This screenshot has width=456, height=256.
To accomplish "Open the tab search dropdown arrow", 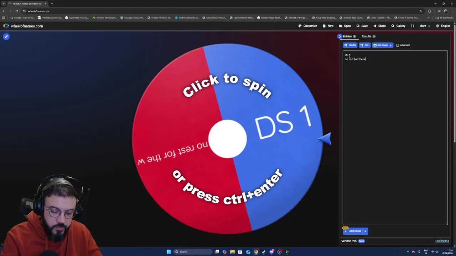I will [x=4, y=4].
